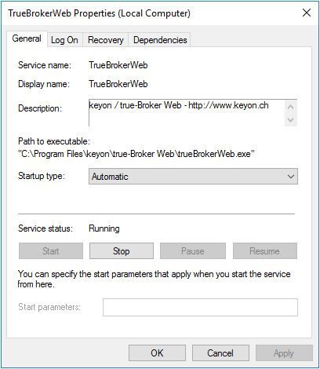Click the disabled Start button
Screen dimensions: 320x369
tap(51, 251)
